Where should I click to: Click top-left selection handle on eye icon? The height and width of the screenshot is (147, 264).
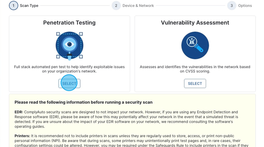58,34
